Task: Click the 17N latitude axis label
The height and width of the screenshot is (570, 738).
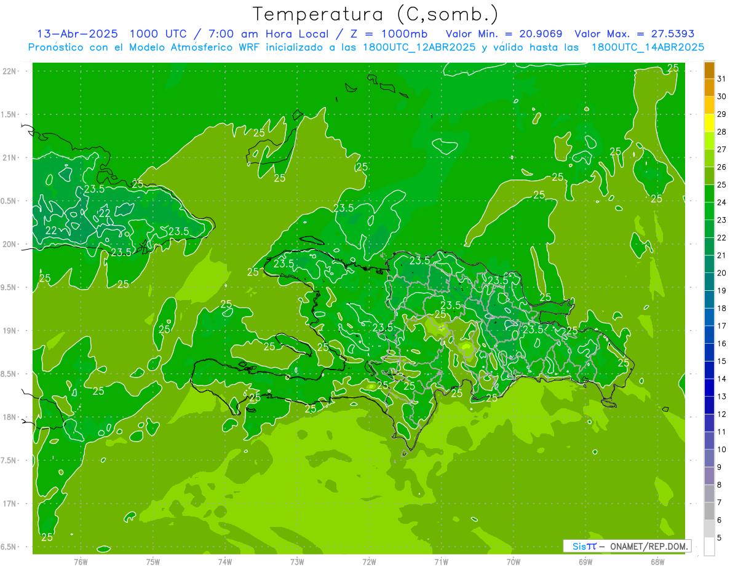Action: point(10,504)
